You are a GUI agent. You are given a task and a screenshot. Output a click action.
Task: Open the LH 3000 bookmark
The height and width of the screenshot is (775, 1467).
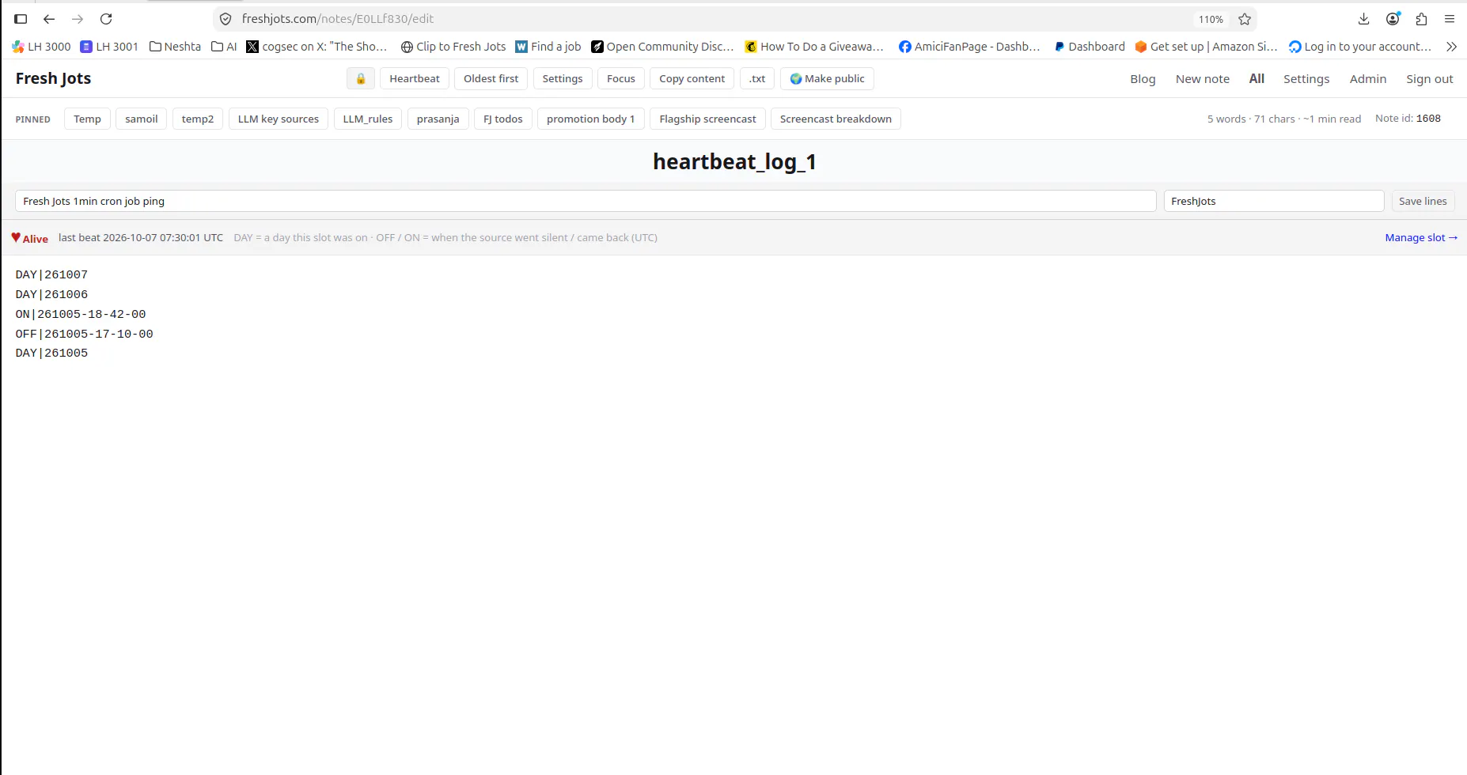(x=41, y=47)
